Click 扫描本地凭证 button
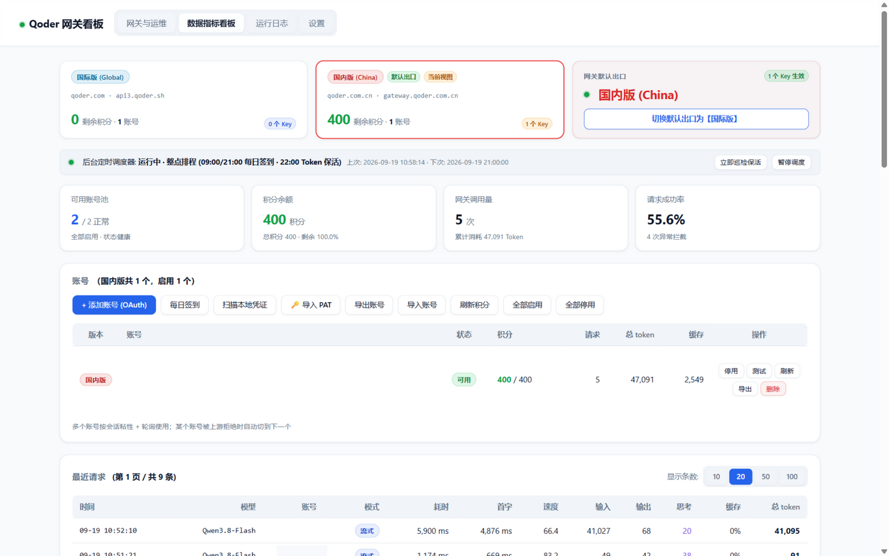Viewport: 889px width, 556px height. 244,305
